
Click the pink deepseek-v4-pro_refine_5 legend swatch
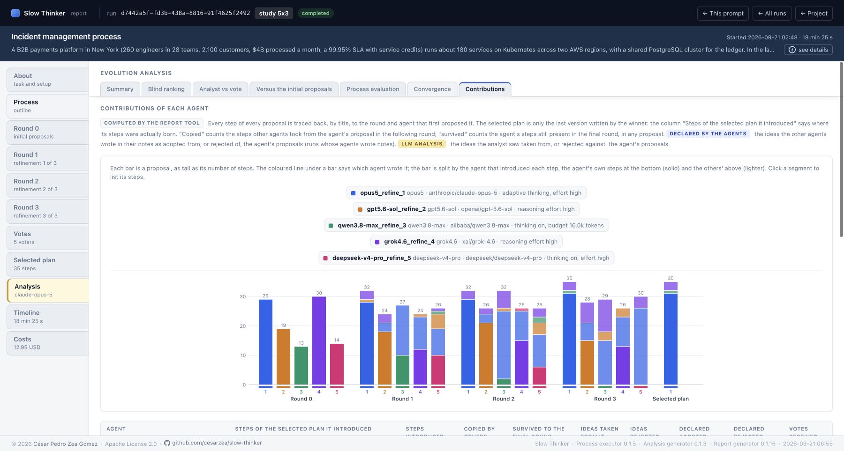click(325, 258)
